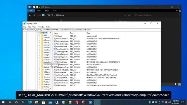Go forward in File Explorer
Viewport: 187px width, 105px height.
[34, 15]
